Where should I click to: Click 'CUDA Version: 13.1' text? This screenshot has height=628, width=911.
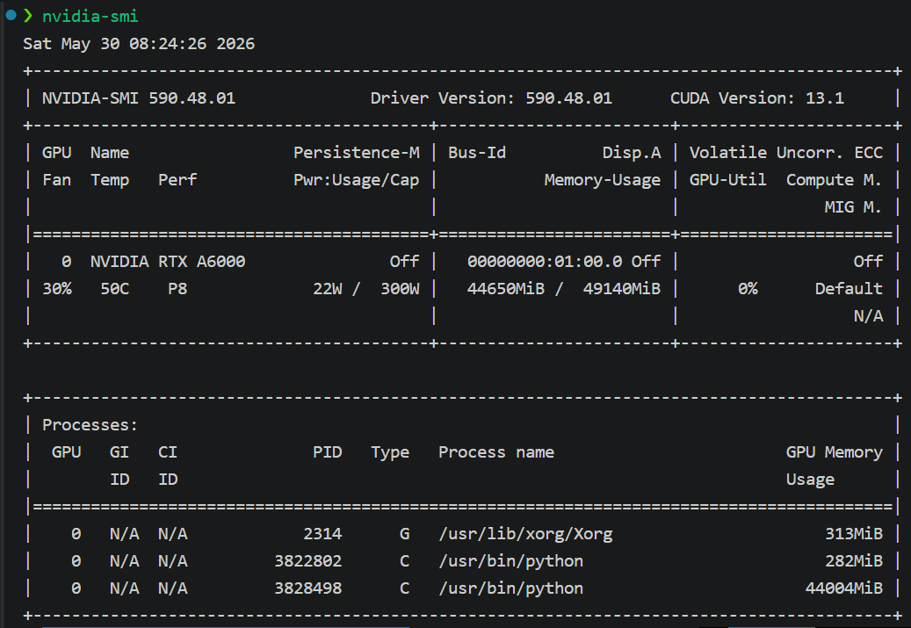[x=757, y=98]
